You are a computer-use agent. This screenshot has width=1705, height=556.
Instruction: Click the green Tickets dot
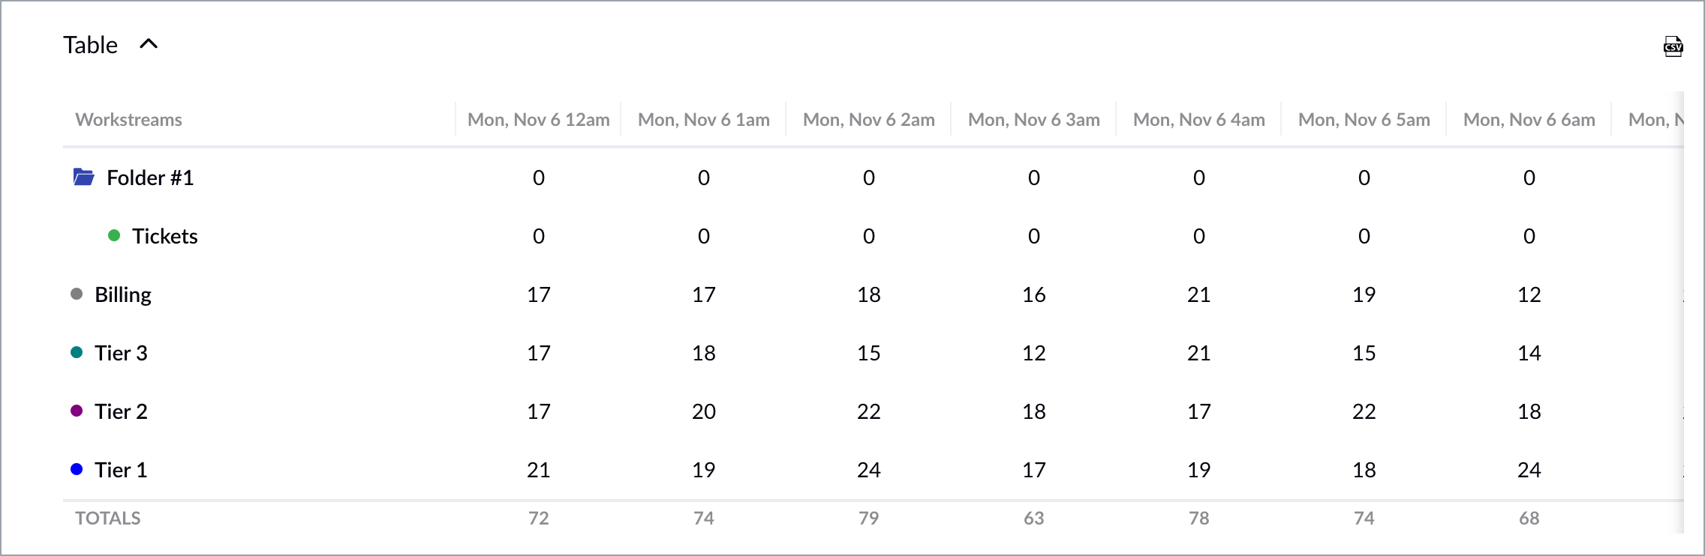(x=114, y=235)
